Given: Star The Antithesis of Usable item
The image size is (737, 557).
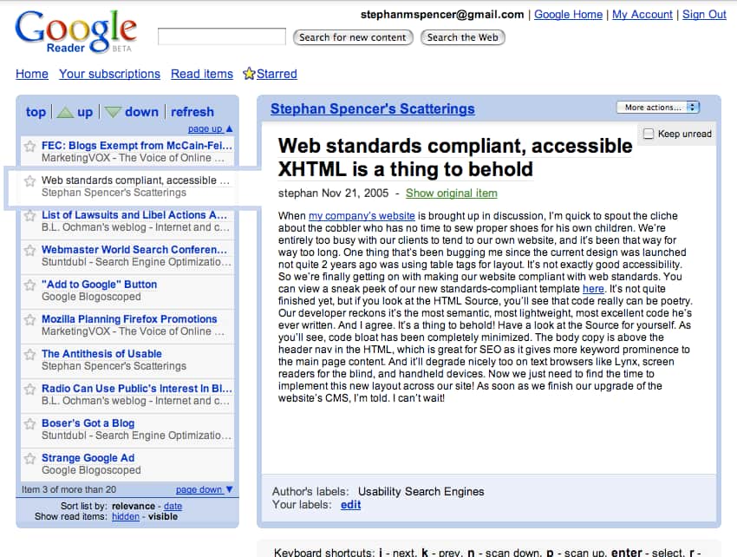Looking at the screenshot, I should (x=30, y=354).
